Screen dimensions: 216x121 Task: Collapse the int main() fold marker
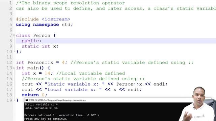(x=14, y=68)
